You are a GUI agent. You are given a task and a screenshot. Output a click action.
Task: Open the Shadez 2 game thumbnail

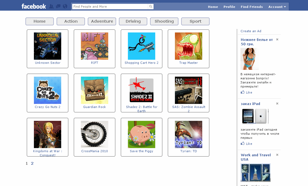tap(142, 90)
